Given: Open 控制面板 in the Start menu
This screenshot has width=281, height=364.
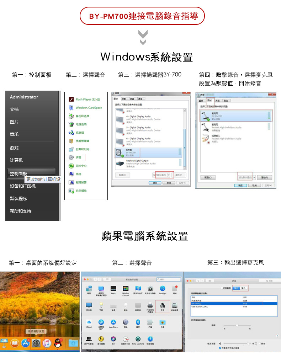Looking at the screenshot, I should coord(32,173).
